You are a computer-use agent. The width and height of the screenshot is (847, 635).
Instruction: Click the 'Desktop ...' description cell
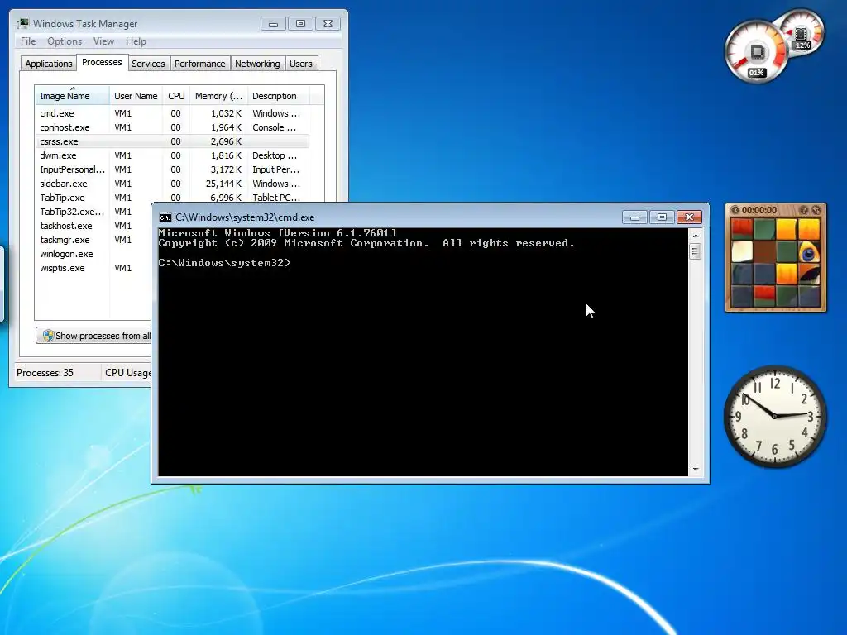[x=275, y=155]
